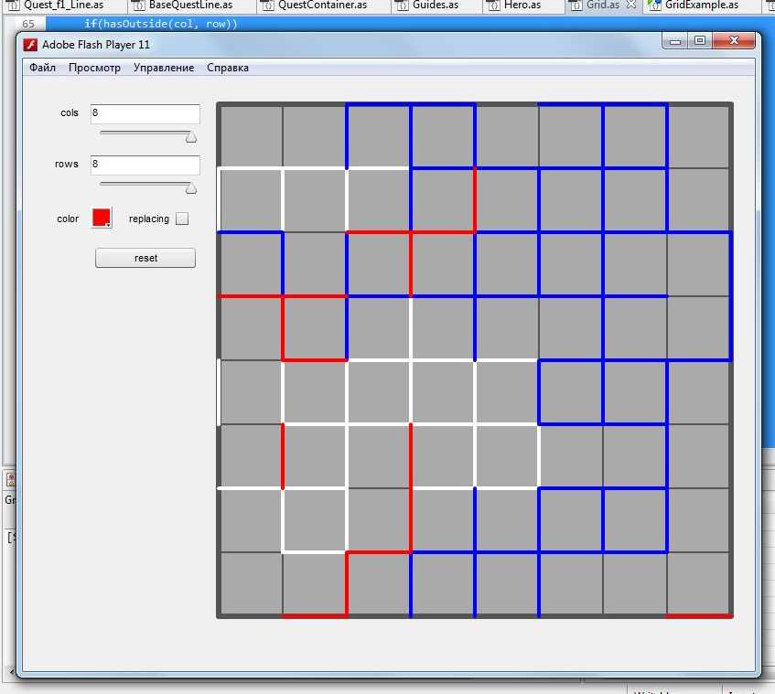Click the reset button
This screenshot has width=775, height=694.
coord(145,258)
